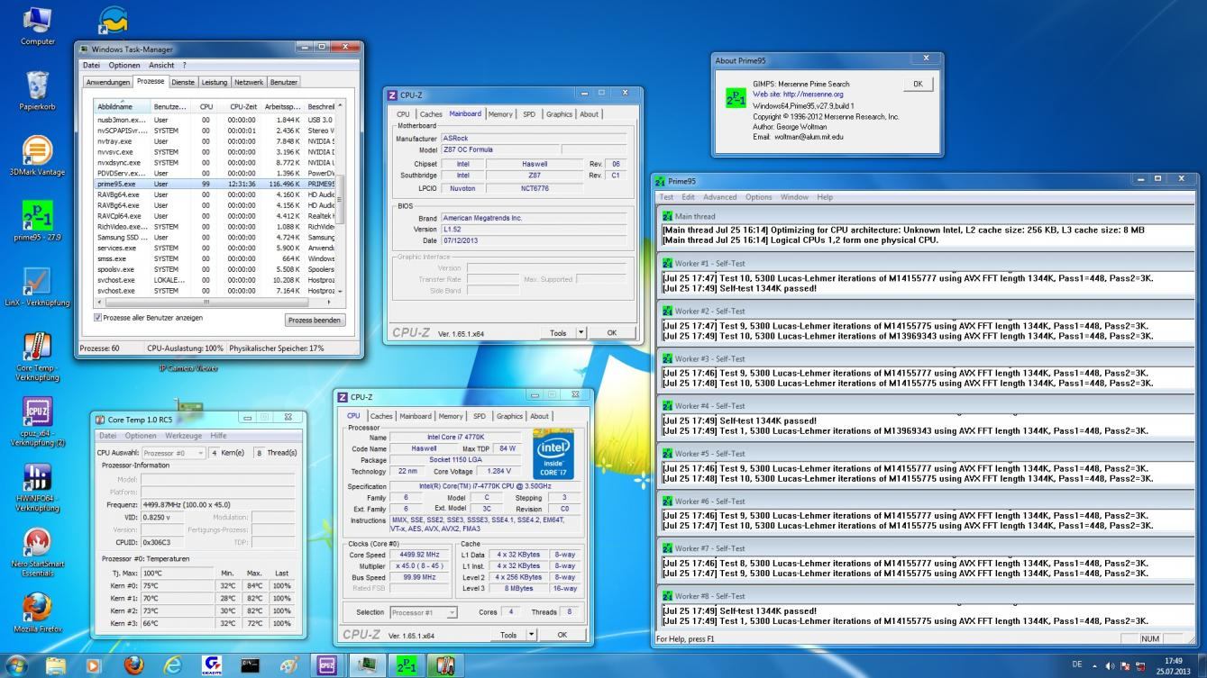Click Worker #8 - Self-Test title bar
This screenshot has height=678, width=1207.
point(926,596)
